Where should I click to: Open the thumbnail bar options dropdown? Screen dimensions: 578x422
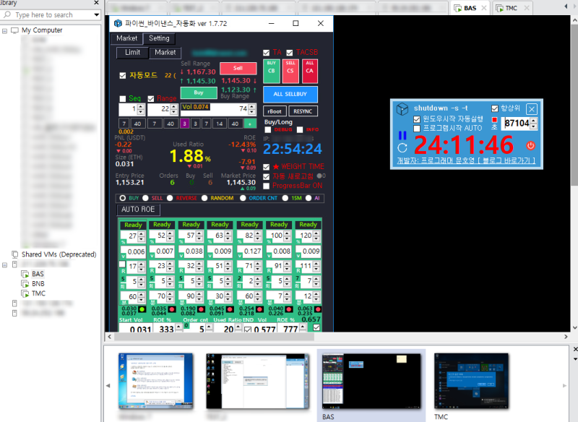tap(575, 359)
